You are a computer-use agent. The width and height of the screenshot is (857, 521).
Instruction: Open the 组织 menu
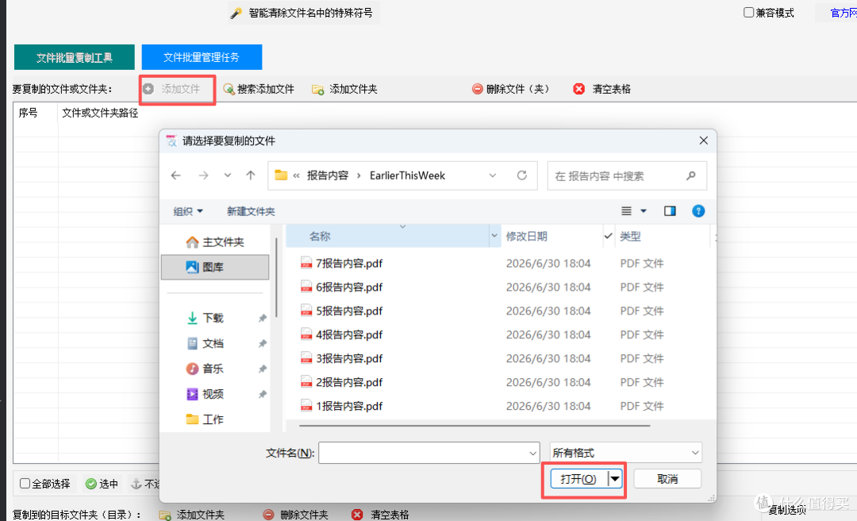point(188,211)
